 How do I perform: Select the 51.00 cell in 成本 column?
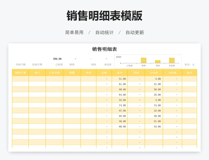coord(120,79)
